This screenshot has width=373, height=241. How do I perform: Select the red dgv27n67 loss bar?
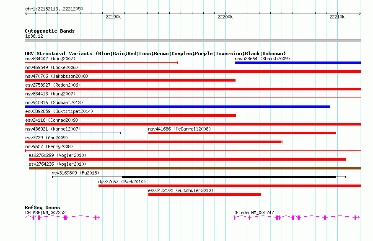230,186
